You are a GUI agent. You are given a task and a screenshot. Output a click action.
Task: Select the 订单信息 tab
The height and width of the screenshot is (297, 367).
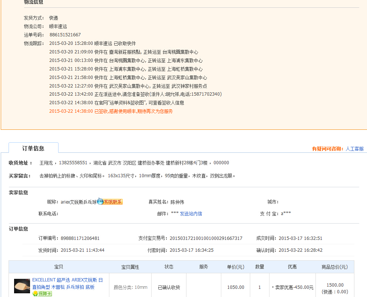(x=33, y=148)
